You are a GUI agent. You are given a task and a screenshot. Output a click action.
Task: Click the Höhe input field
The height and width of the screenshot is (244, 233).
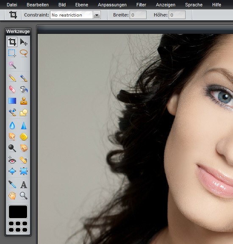pos(177,15)
